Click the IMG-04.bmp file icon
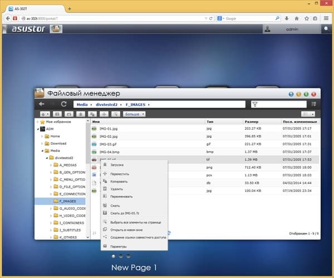 pos(94,152)
